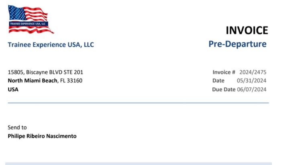The image size is (281, 165).
Task: Click the Due Date label
Action: [224, 89]
